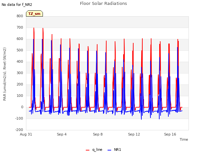Click the -100 y-axis tick label
The width and height of the screenshot is (208, 156).
pos(19,118)
